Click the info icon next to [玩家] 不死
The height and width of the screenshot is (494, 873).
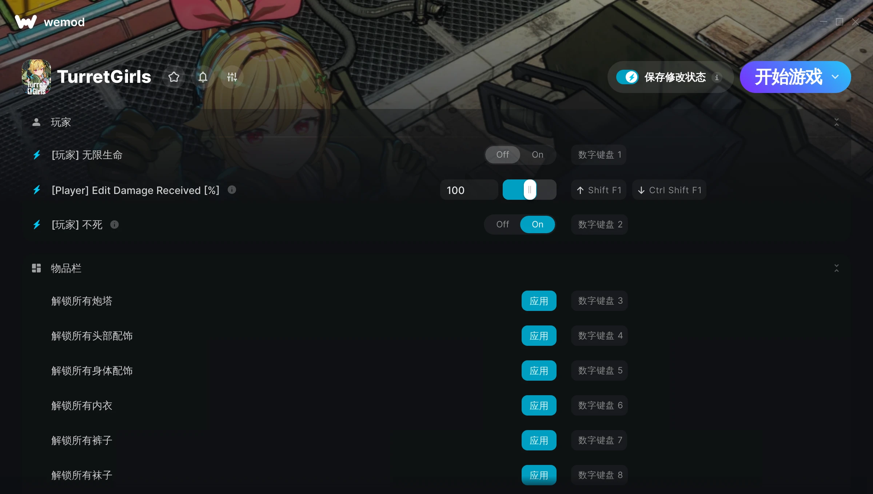[x=115, y=224]
